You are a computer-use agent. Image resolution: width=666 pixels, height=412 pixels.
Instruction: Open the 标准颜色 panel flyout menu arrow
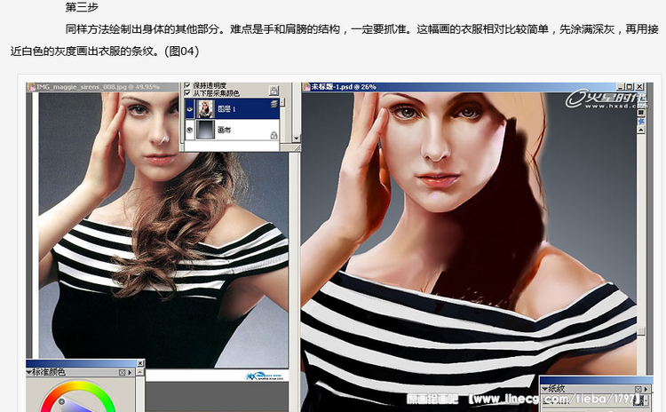[130, 373]
